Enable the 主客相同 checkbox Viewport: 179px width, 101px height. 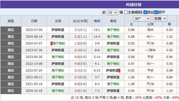click(x=126, y=12)
